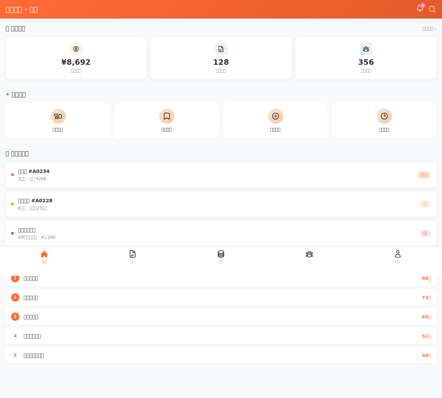
Task: Select the plus circle quick action icon
Action: click(x=276, y=116)
